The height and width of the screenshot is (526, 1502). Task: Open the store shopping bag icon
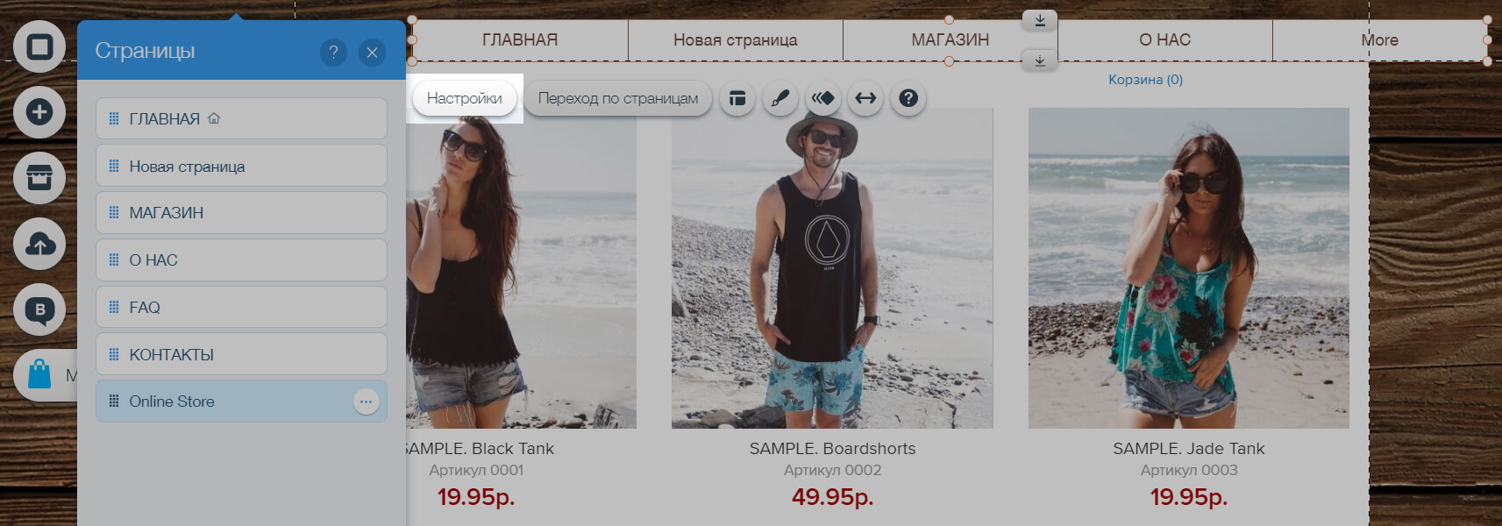(39, 375)
